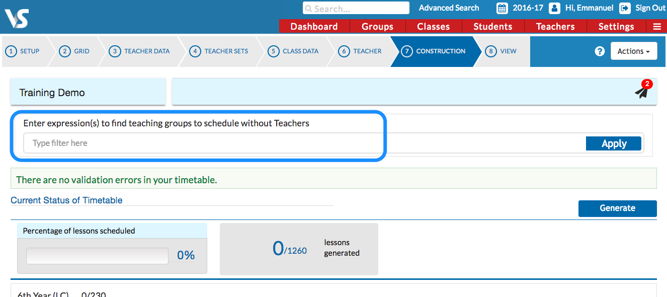This screenshot has height=297, width=667.
Task: Click the Generate button
Action: (618, 208)
